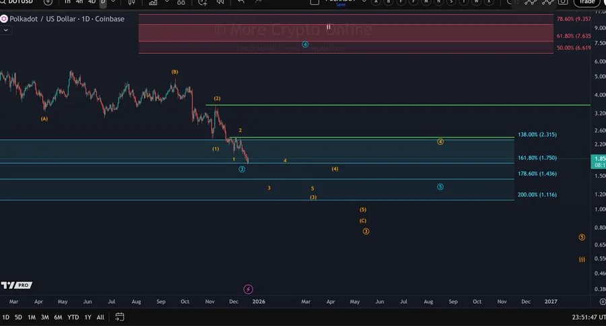
Task: Collapse the legend with the chevron below Polkadot
Action: tap(6, 30)
